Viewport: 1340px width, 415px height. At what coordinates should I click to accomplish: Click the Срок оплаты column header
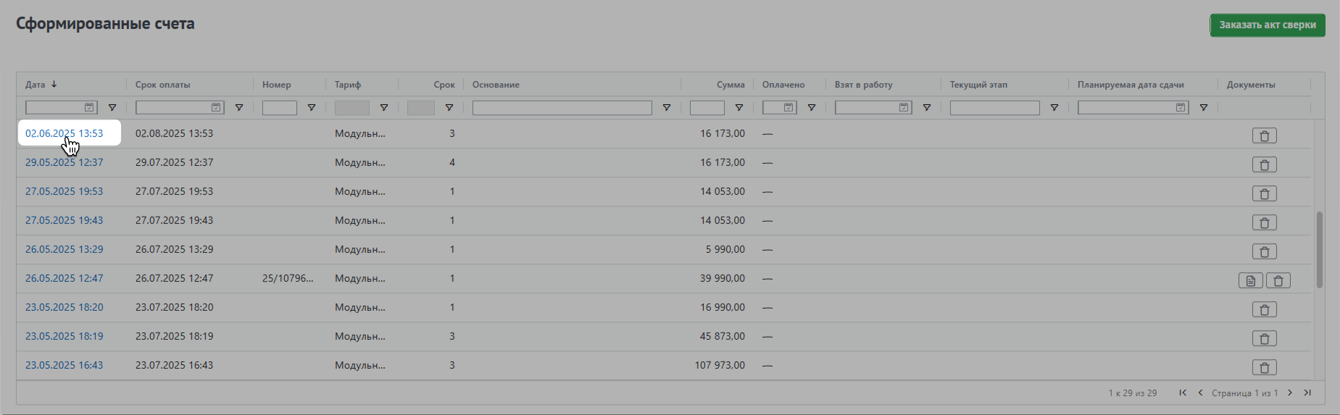(x=163, y=84)
